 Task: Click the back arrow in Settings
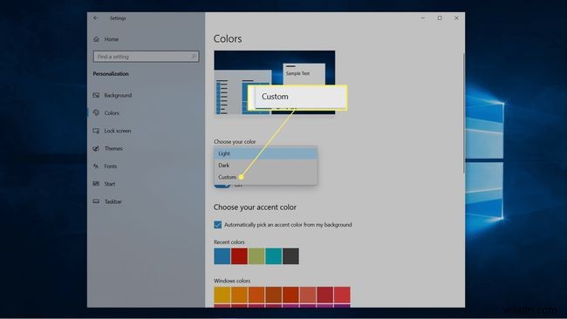(95, 18)
